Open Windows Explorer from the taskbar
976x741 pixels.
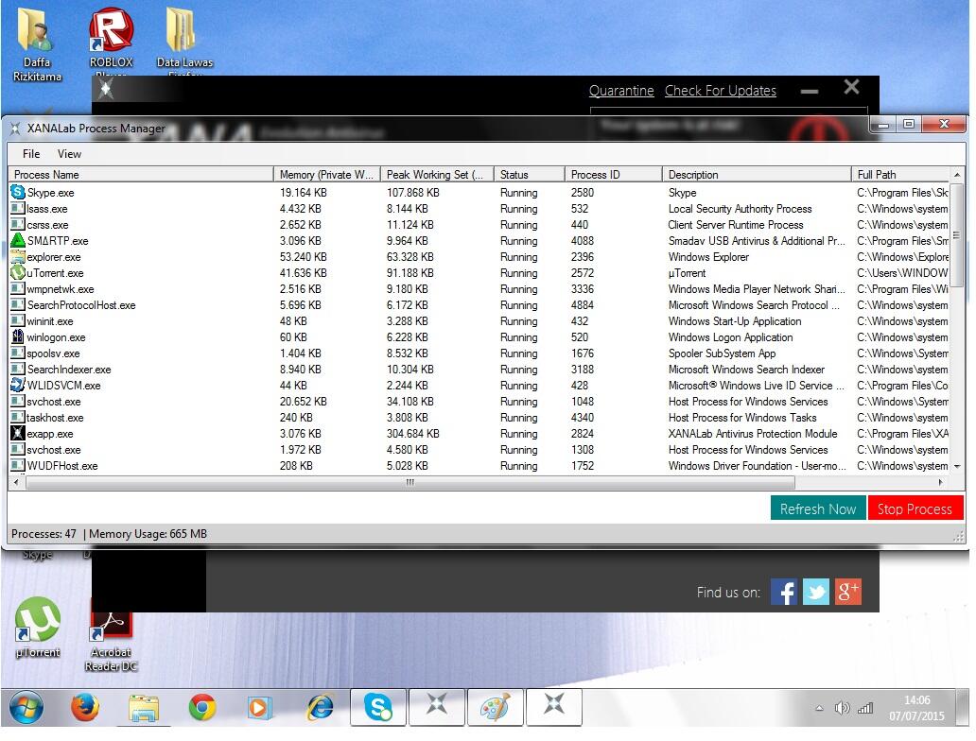click(144, 707)
